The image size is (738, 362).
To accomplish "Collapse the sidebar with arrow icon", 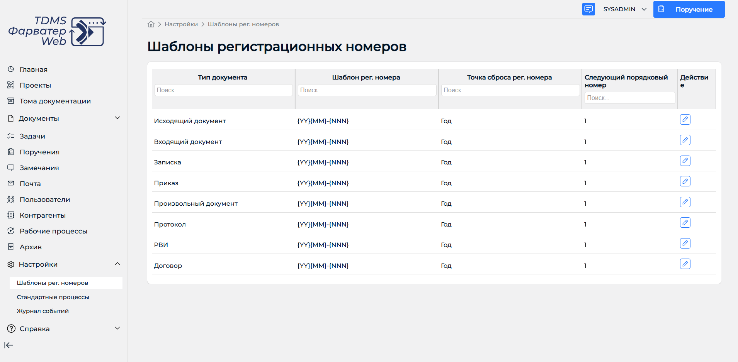I will pos(9,345).
